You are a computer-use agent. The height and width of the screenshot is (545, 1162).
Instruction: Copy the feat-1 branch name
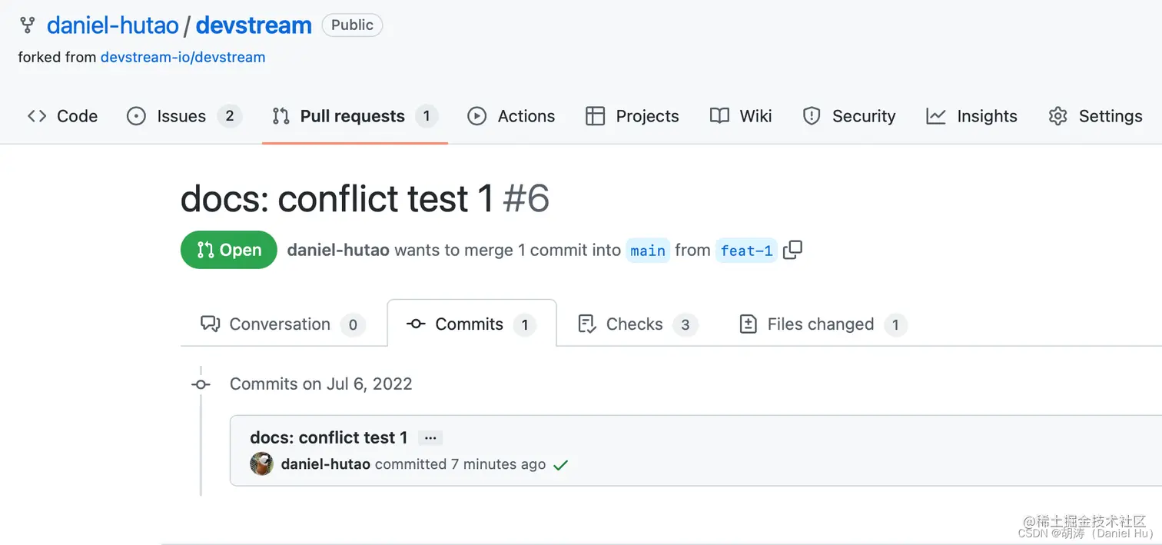coord(793,250)
